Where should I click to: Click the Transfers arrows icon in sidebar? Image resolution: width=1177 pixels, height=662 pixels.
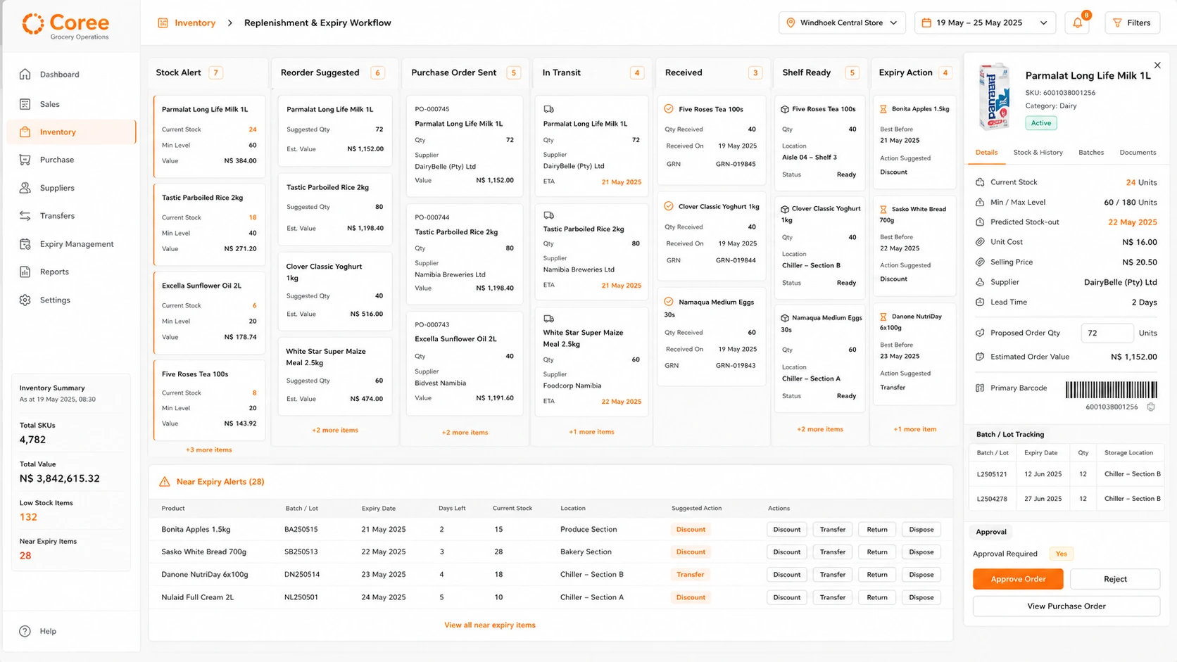pyautogui.click(x=25, y=216)
